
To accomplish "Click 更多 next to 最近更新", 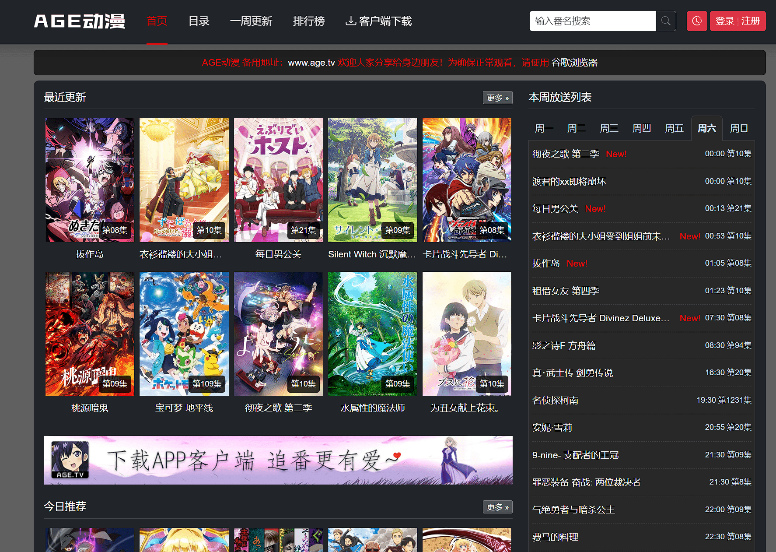I will click(498, 98).
